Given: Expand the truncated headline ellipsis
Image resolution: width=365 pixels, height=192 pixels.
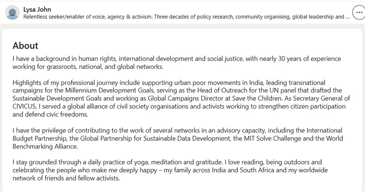Looking at the screenshot, I should click(348, 17).
